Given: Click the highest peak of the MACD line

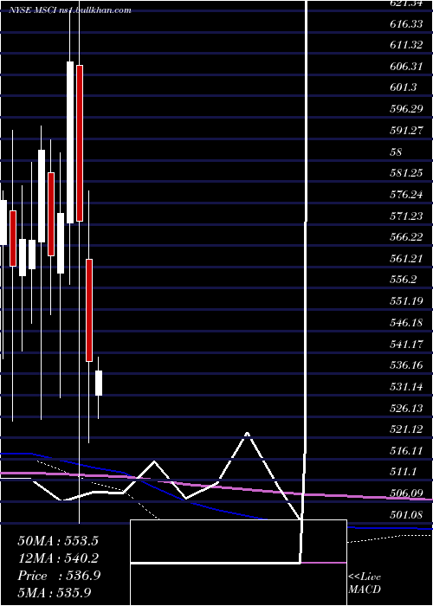Looking at the screenshot, I should click(x=247, y=434).
